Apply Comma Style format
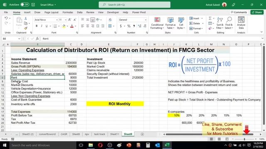The height and width of the screenshot is (149, 266). (x=134, y=26)
